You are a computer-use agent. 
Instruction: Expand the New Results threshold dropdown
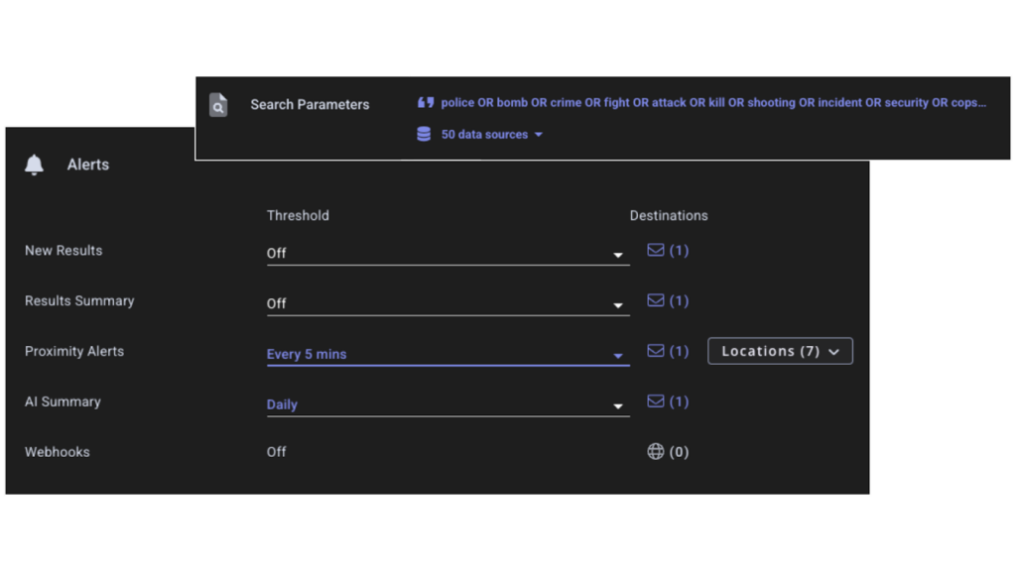pos(447,253)
